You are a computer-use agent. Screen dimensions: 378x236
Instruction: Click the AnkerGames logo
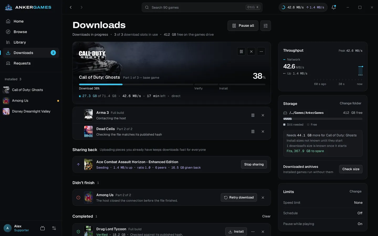coord(28,7)
